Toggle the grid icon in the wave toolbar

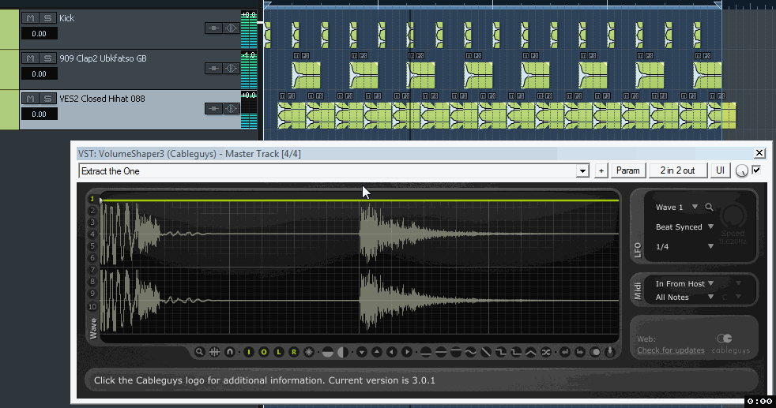point(214,352)
